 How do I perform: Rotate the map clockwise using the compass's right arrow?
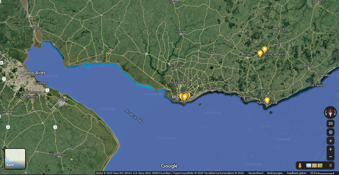[x=335, y=113]
